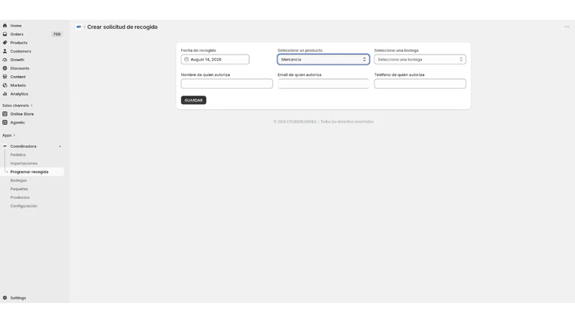This screenshot has width=575, height=323.
Task: Open Productos in Coordinadora menu
Action: 20,197
